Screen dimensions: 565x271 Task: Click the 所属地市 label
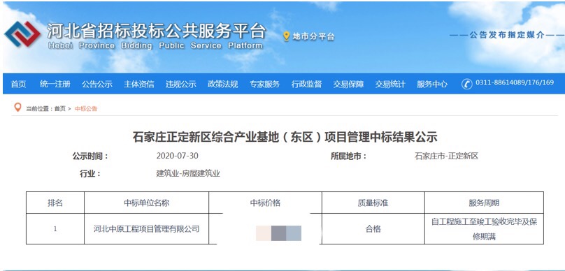pyautogui.click(x=349, y=156)
